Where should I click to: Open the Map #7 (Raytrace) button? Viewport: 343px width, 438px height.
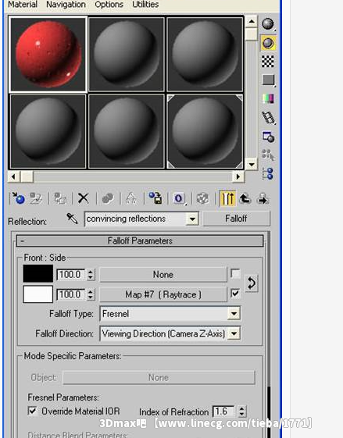pyautogui.click(x=163, y=294)
